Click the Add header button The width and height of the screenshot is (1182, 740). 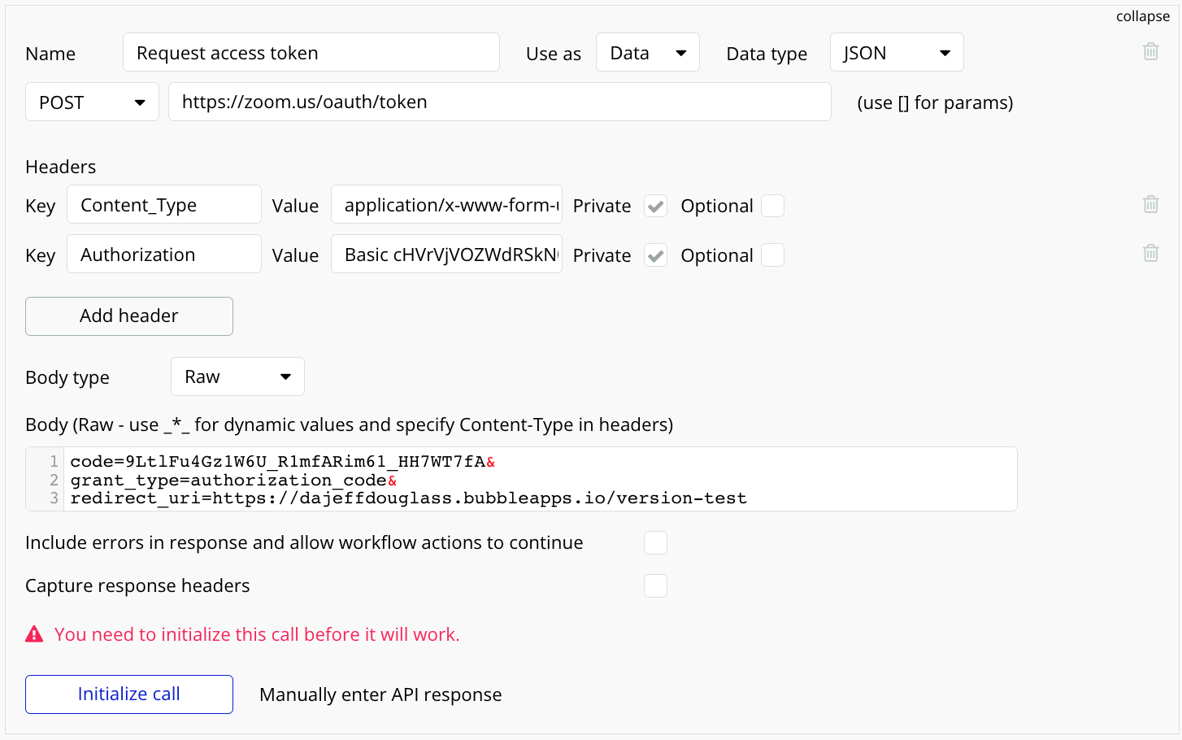coord(129,316)
